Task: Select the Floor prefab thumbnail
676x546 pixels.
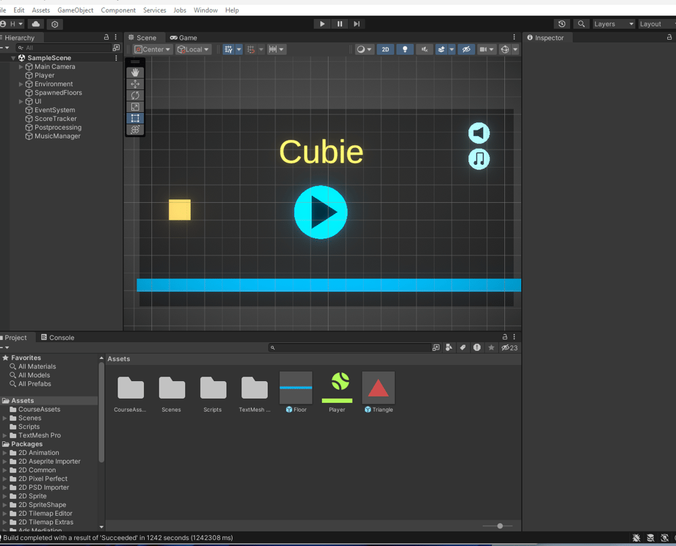Action: point(296,388)
